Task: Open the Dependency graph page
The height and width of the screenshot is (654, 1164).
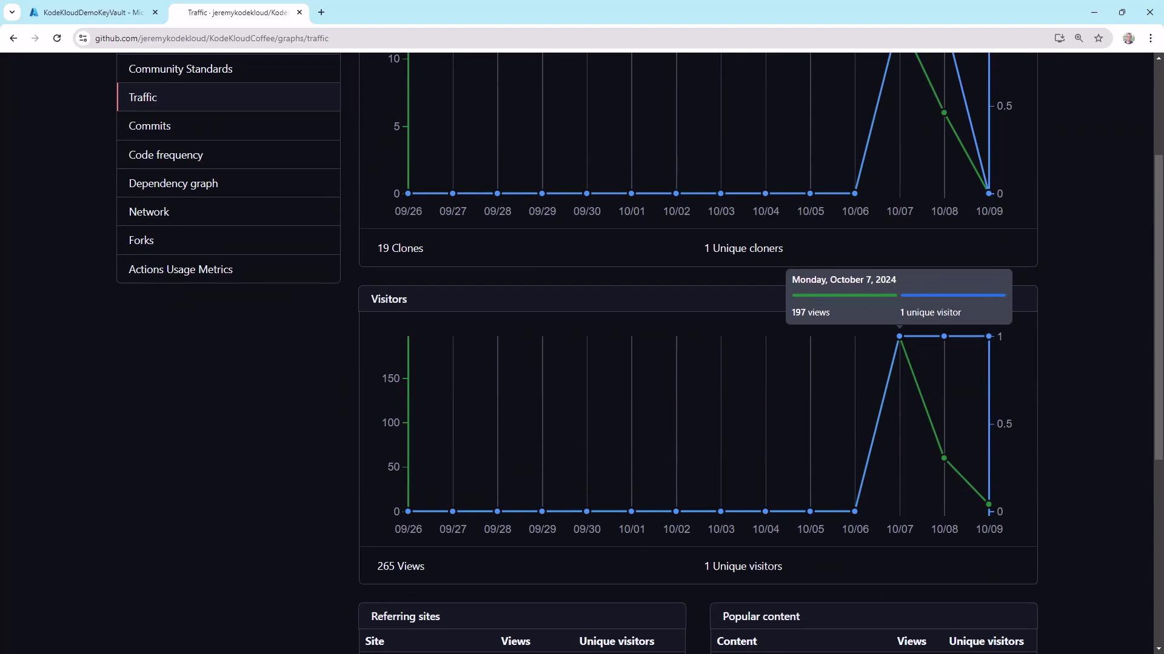Action: coord(173,183)
